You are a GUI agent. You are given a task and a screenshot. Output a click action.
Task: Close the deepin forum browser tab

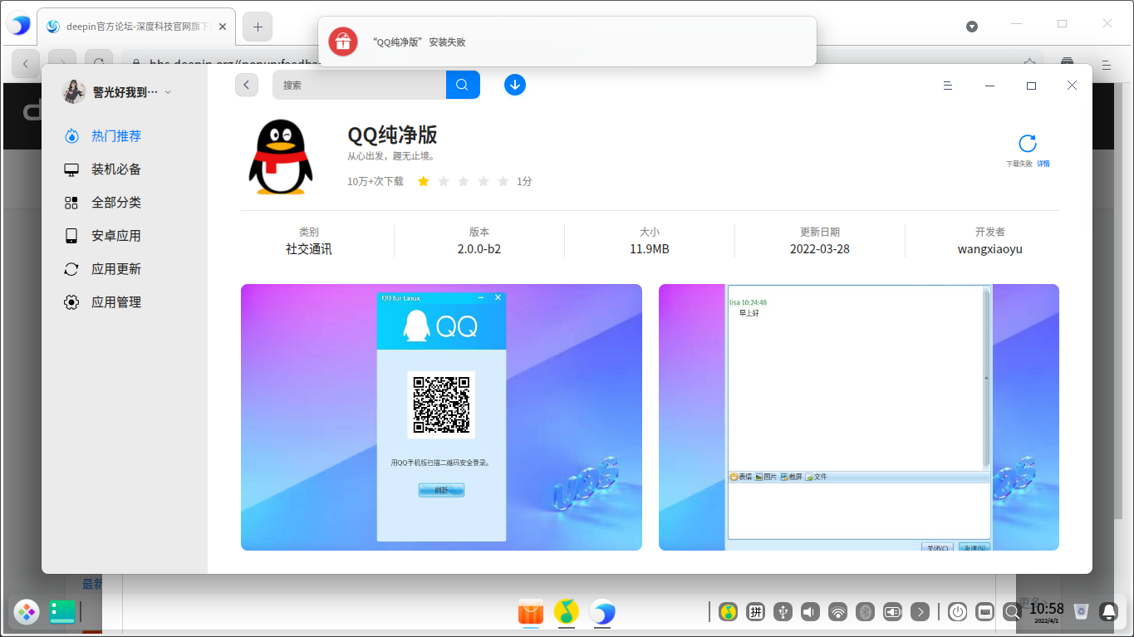click(x=223, y=27)
